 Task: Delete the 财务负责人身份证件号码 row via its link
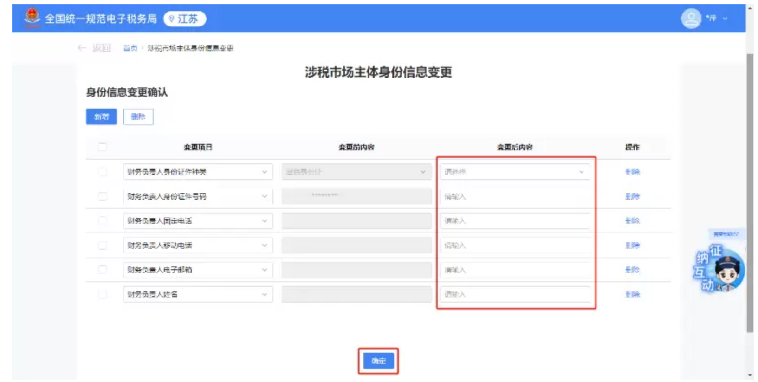tap(632, 196)
